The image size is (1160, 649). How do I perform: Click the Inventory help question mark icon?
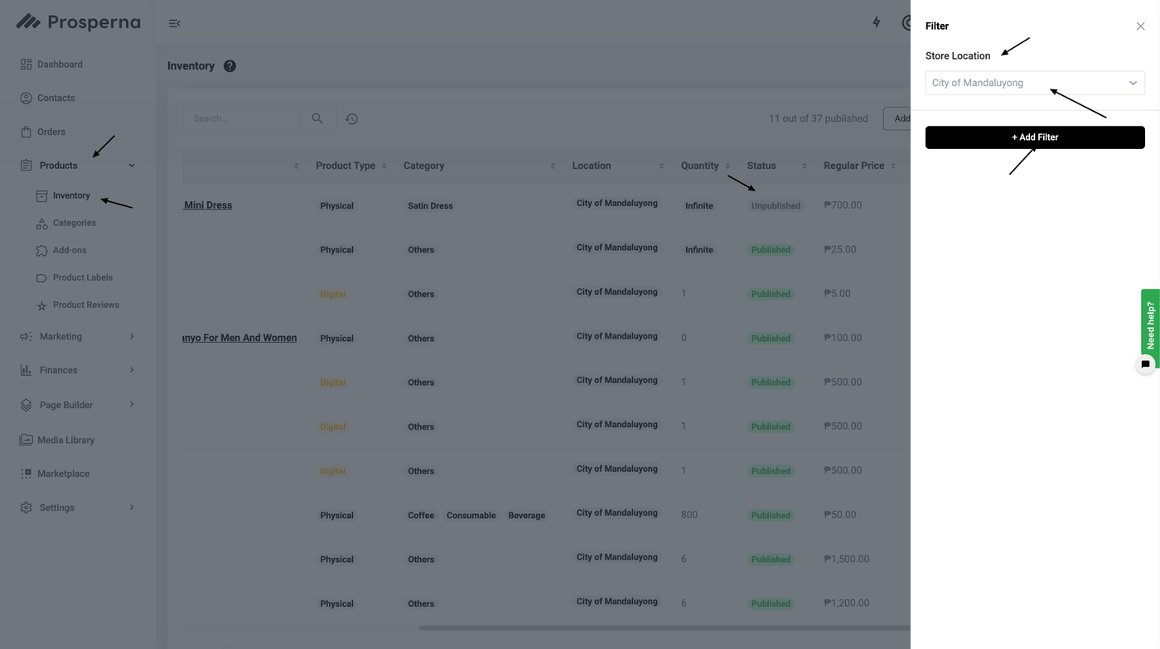230,66
